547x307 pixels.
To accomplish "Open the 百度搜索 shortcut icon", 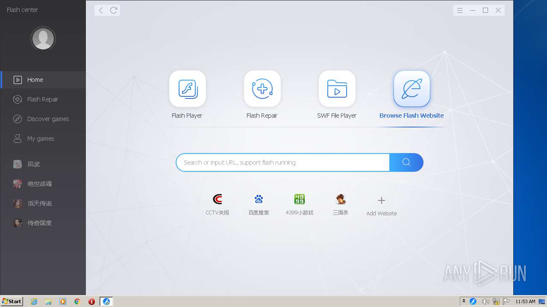I will tap(259, 199).
